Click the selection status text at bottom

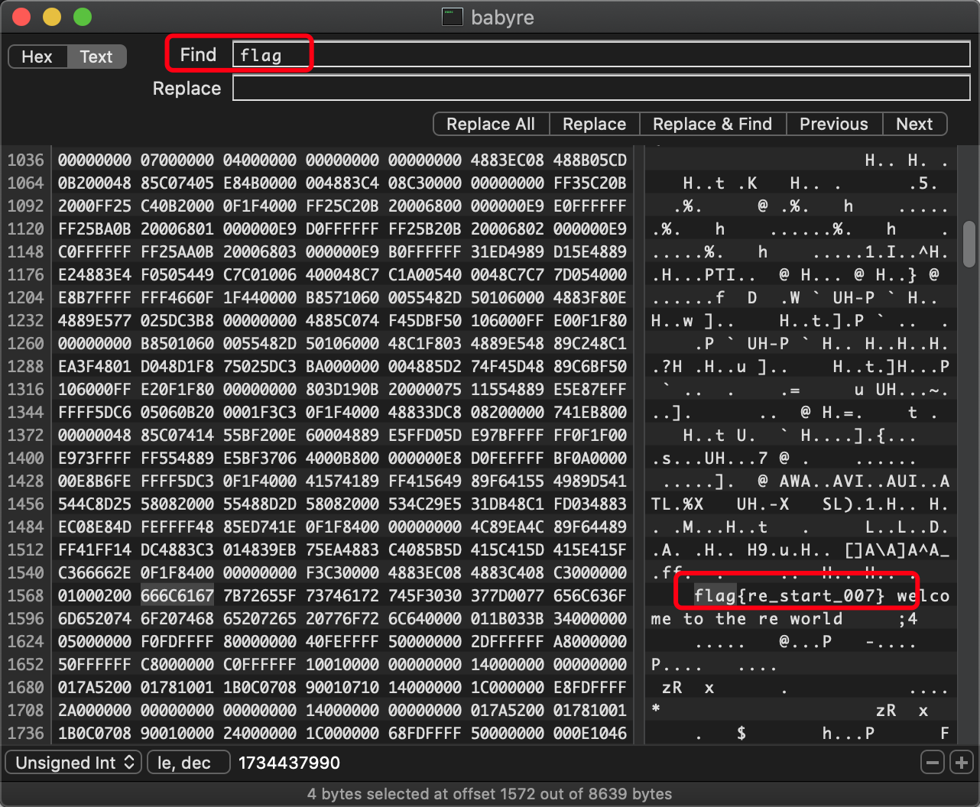point(489,794)
